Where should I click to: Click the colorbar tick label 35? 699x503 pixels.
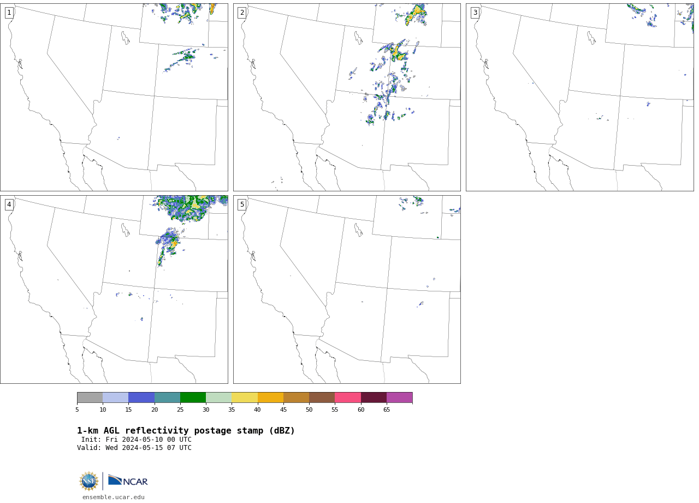click(x=232, y=410)
